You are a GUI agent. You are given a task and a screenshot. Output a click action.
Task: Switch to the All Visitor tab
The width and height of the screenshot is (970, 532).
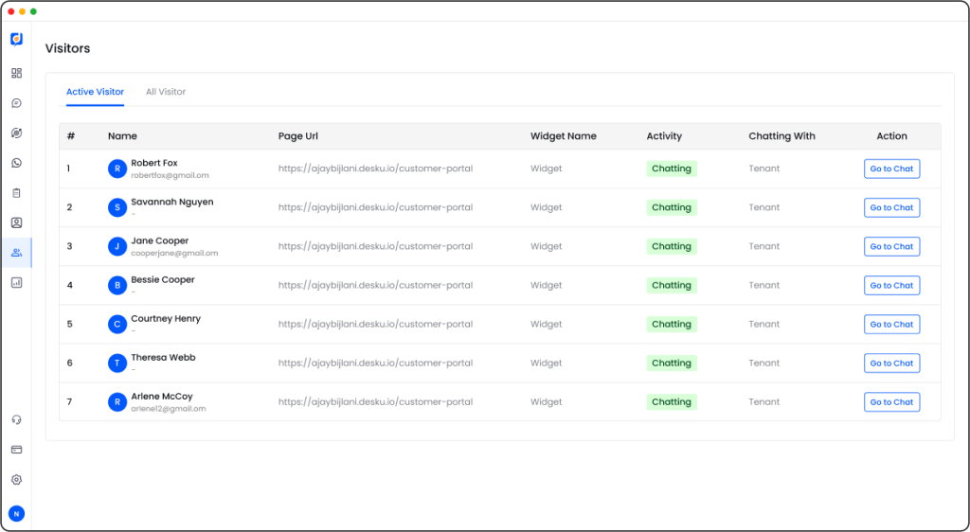click(x=166, y=92)
